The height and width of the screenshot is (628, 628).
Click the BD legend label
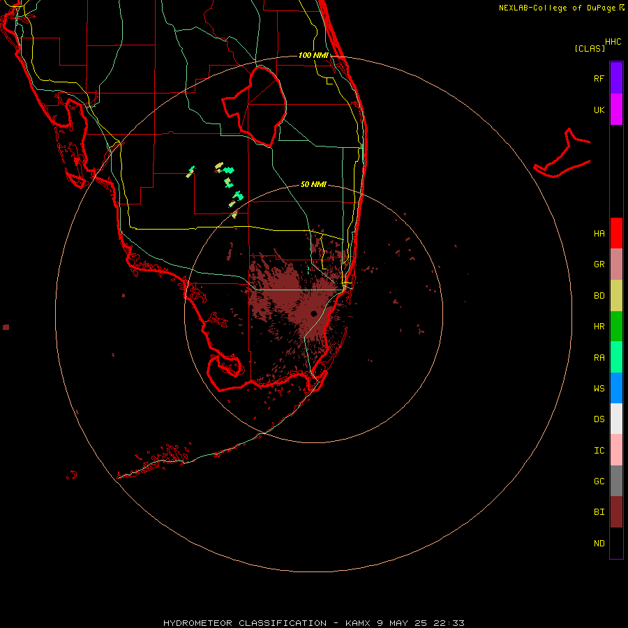click(599, 296)
